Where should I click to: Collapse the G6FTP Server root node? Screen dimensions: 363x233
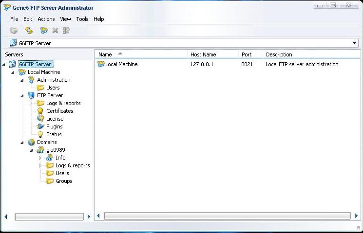coord(4,65)
